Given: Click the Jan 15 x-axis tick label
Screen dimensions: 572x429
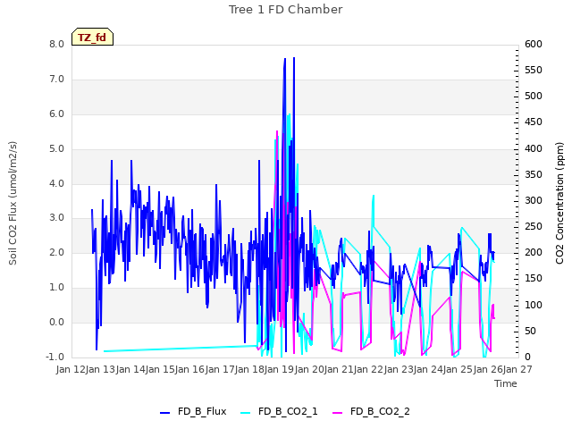Looking at the screenshot, I should point(160,369).
